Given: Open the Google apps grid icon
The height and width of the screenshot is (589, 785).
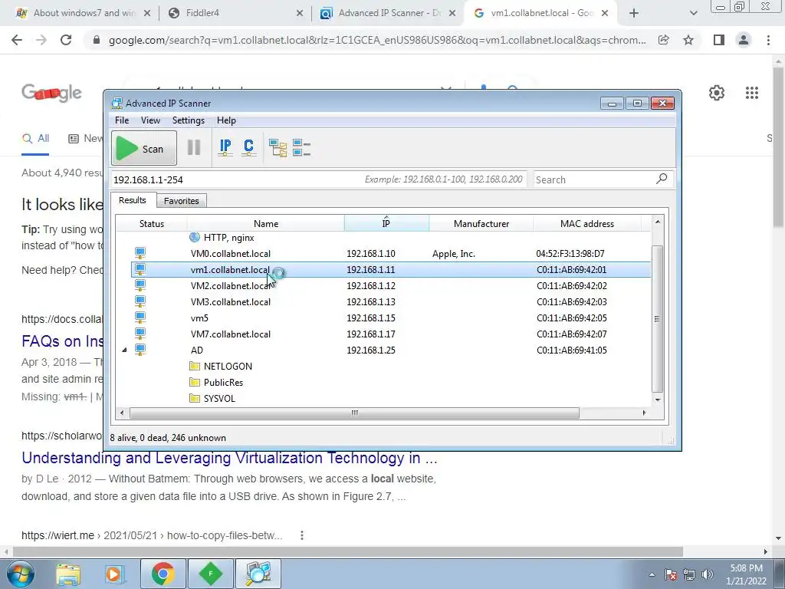Looking at the screenshot, I should pos(751,93).
